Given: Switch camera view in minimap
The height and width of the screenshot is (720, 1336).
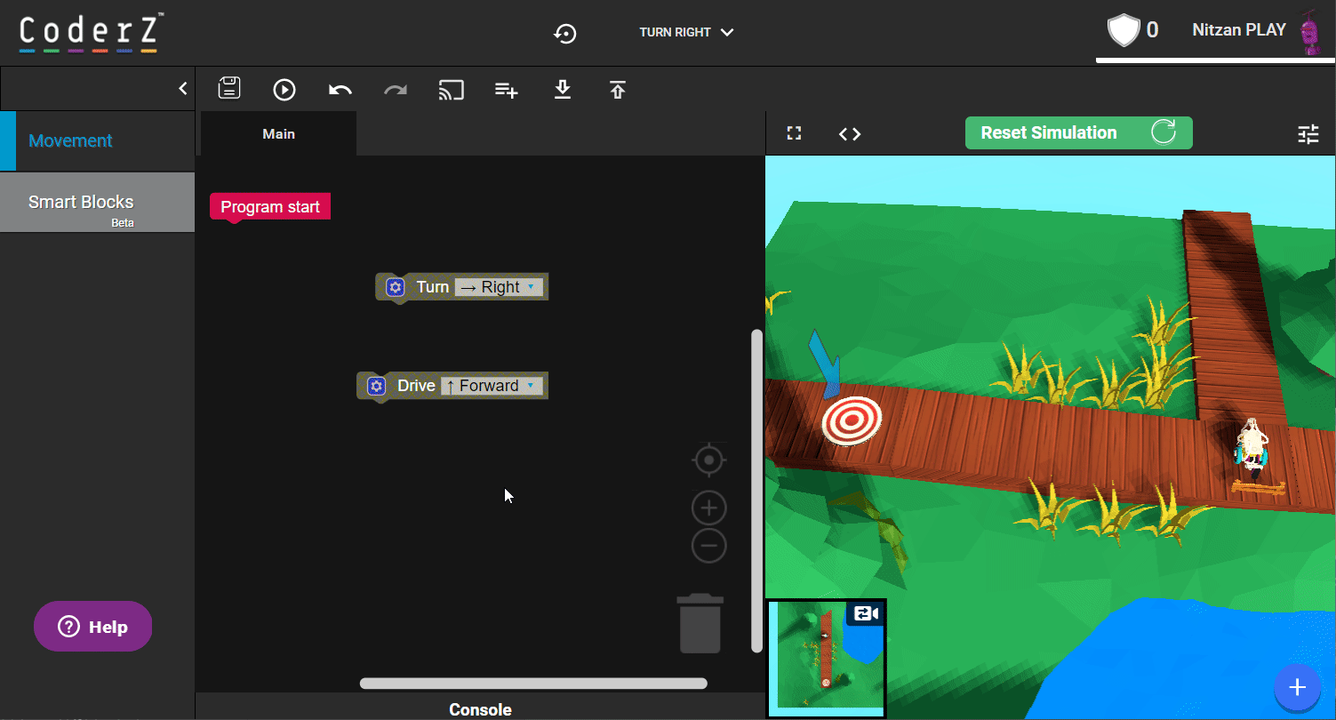Looking at the screenshot, I should tap(866, 613).
